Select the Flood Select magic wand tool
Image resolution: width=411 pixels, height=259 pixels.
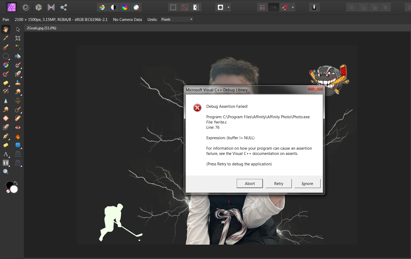[18, 47]
